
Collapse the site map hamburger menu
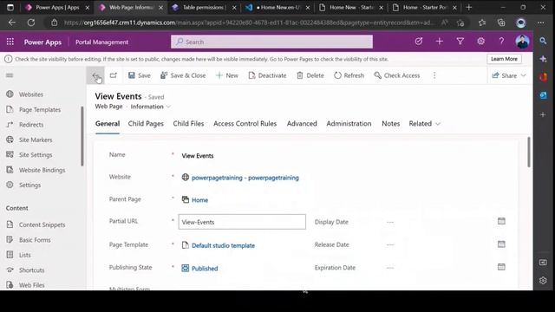click(x=10, y=75)
